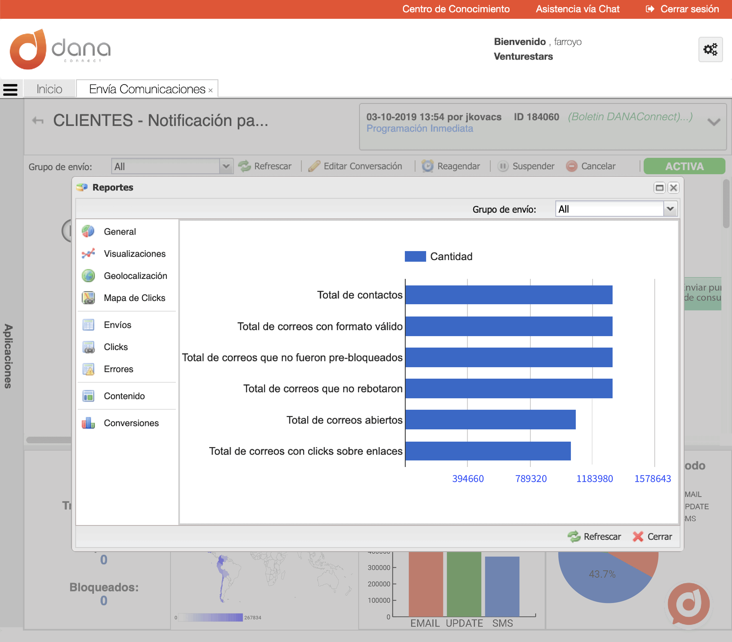
Task: Open the Errores report icon
Action: (x=88, y=369)
